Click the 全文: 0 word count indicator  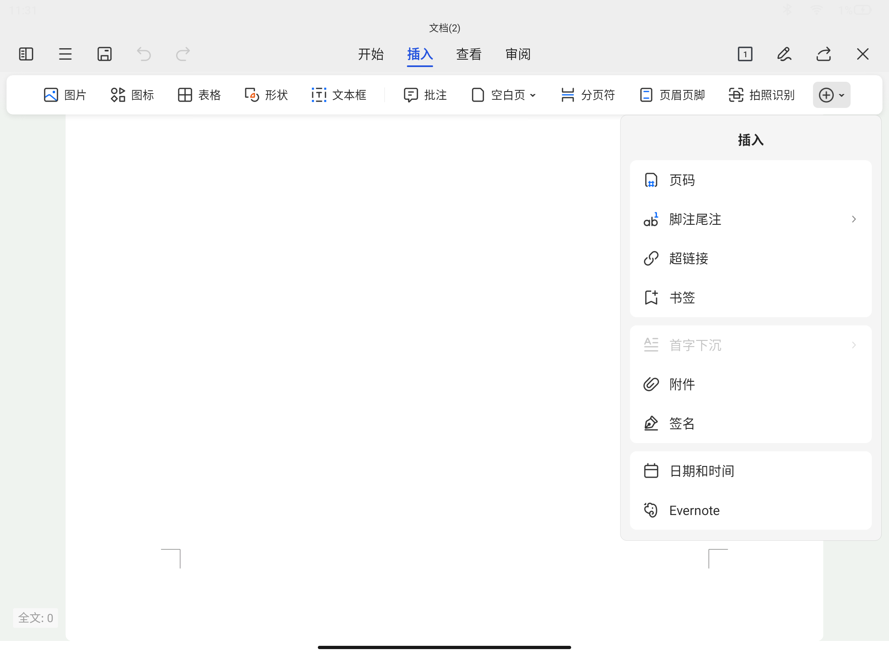point(35,618)
